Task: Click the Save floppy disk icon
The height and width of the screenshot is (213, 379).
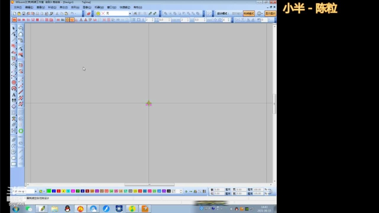Action: (24, 14)
